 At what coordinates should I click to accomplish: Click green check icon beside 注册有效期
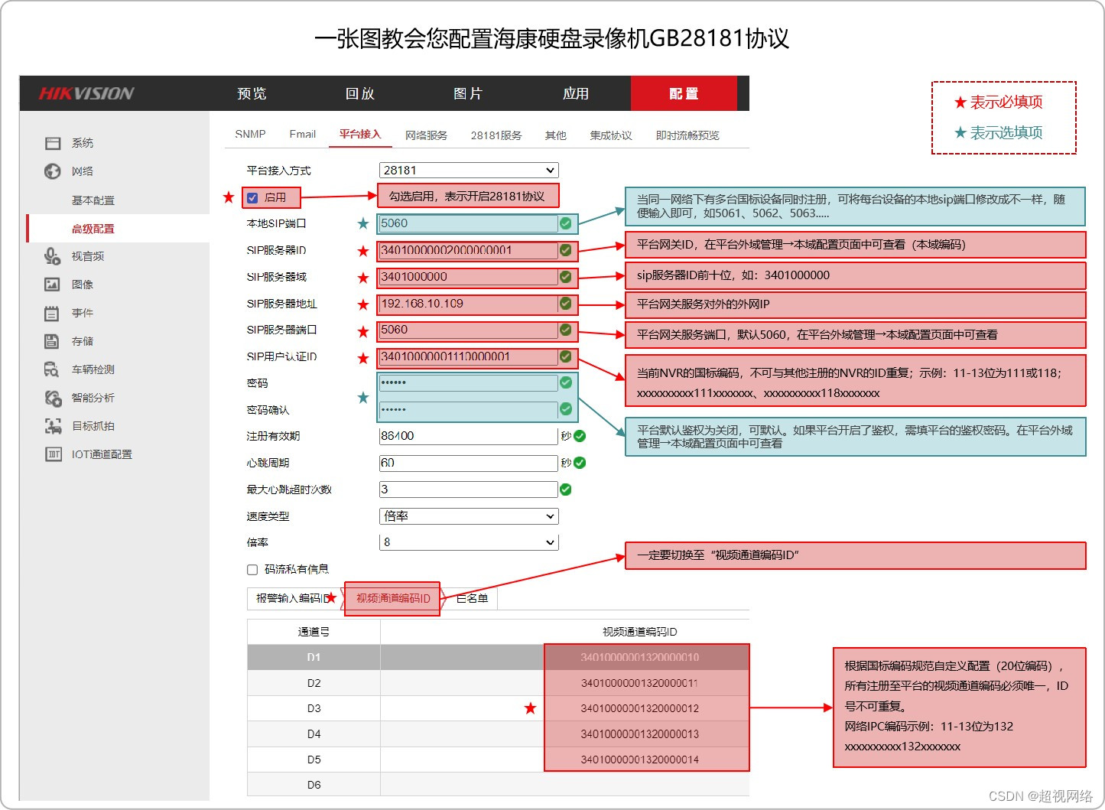[580, 436]
